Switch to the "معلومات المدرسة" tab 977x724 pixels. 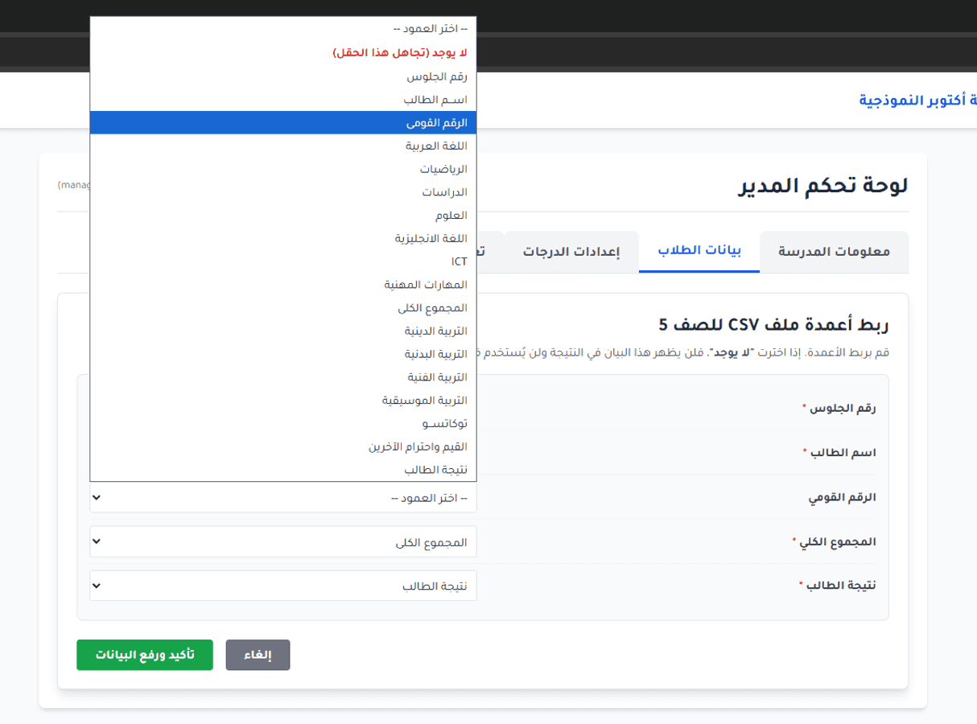click(834, 252)
